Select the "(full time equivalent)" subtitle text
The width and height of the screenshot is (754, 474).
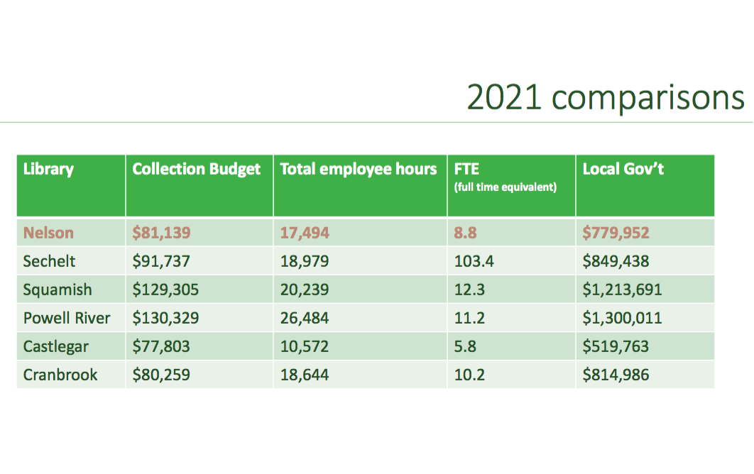(505, 188)
